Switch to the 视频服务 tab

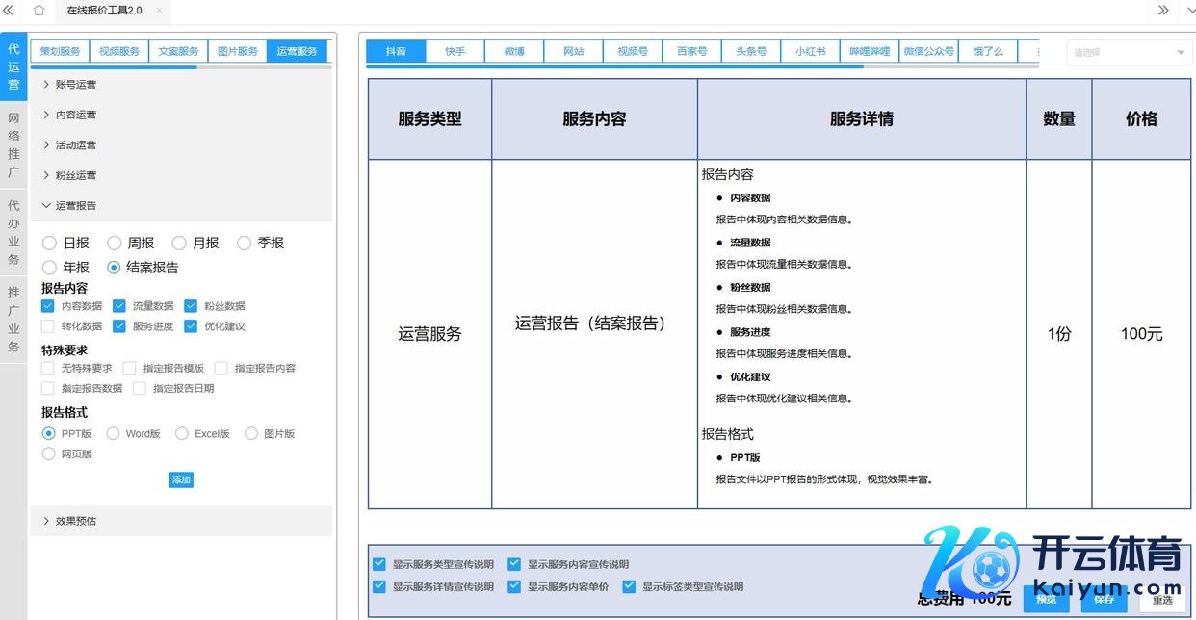pos(119,51)
